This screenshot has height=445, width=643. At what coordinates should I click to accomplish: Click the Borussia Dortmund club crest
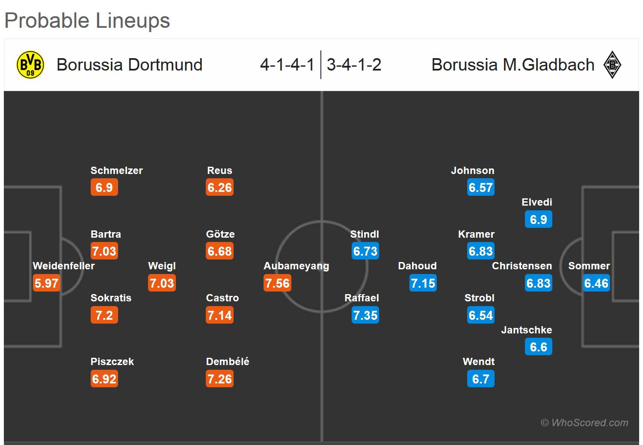pos(30,65)
